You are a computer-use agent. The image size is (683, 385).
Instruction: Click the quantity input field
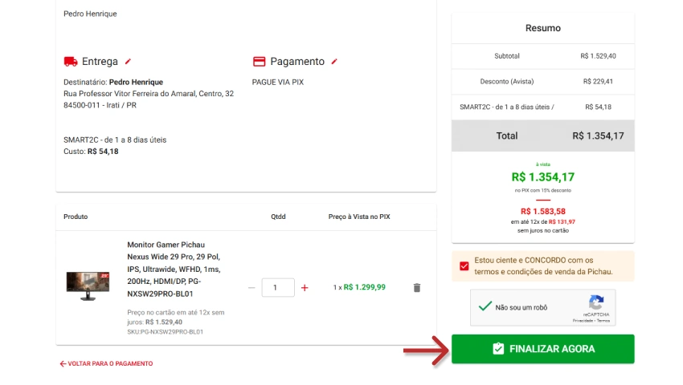pos(278,288)
